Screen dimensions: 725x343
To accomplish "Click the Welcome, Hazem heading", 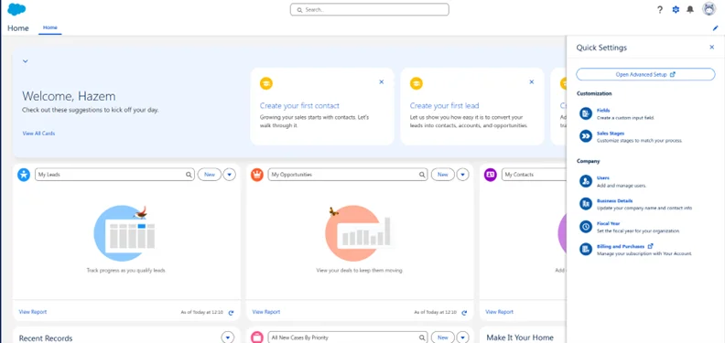I will [69, 96].
